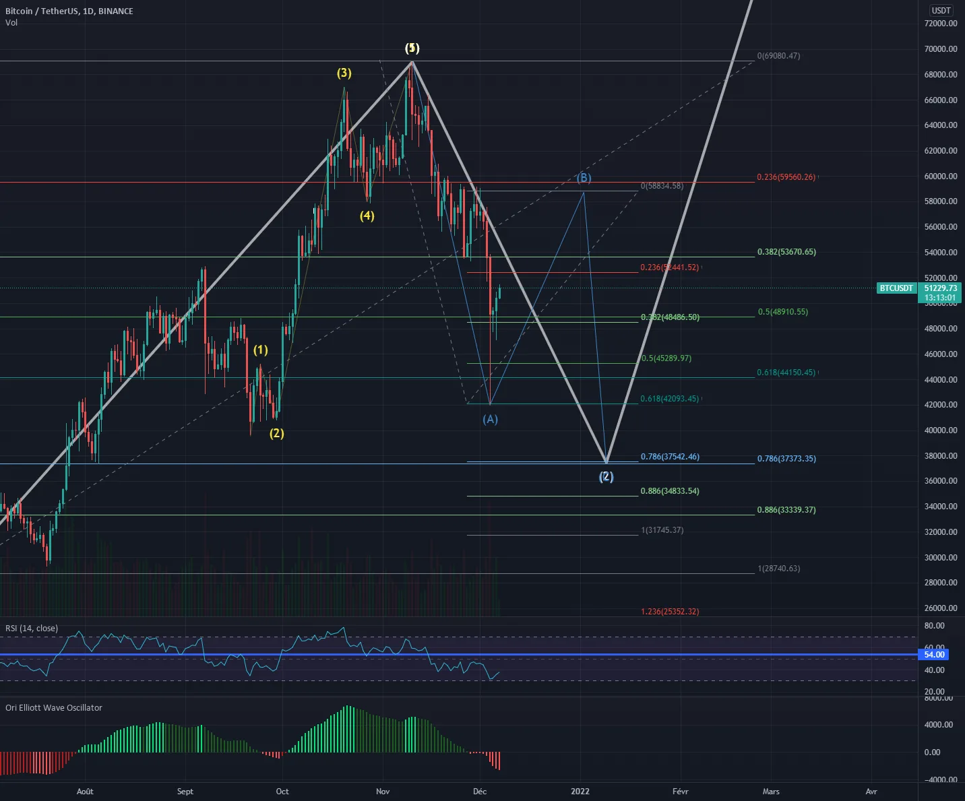The height and width of the screenshot is (801, 965).
Task: Click the Août date on time axis
Action: pos(85,792)
